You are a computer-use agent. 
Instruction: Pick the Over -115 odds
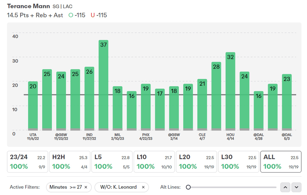pyautogui.click(x=77, y=15)
